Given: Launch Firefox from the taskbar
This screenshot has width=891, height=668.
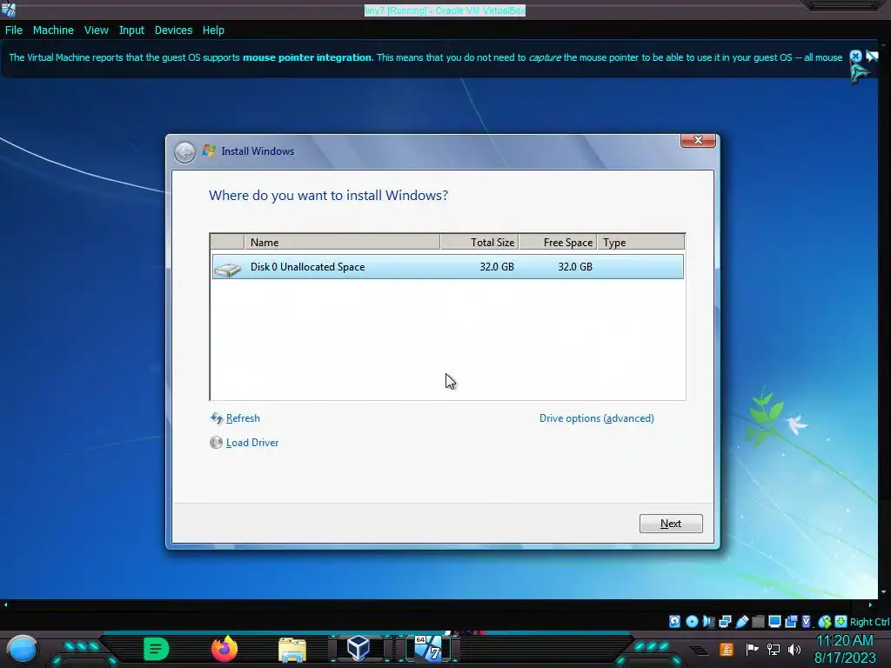Looking at the screenshot, I should tap(224, 649).
